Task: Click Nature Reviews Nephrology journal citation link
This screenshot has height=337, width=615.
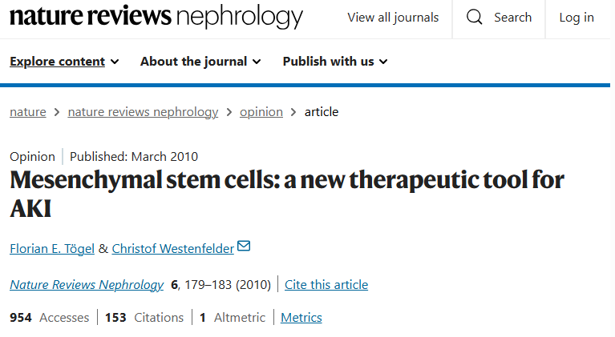Action: coord(87,284)
